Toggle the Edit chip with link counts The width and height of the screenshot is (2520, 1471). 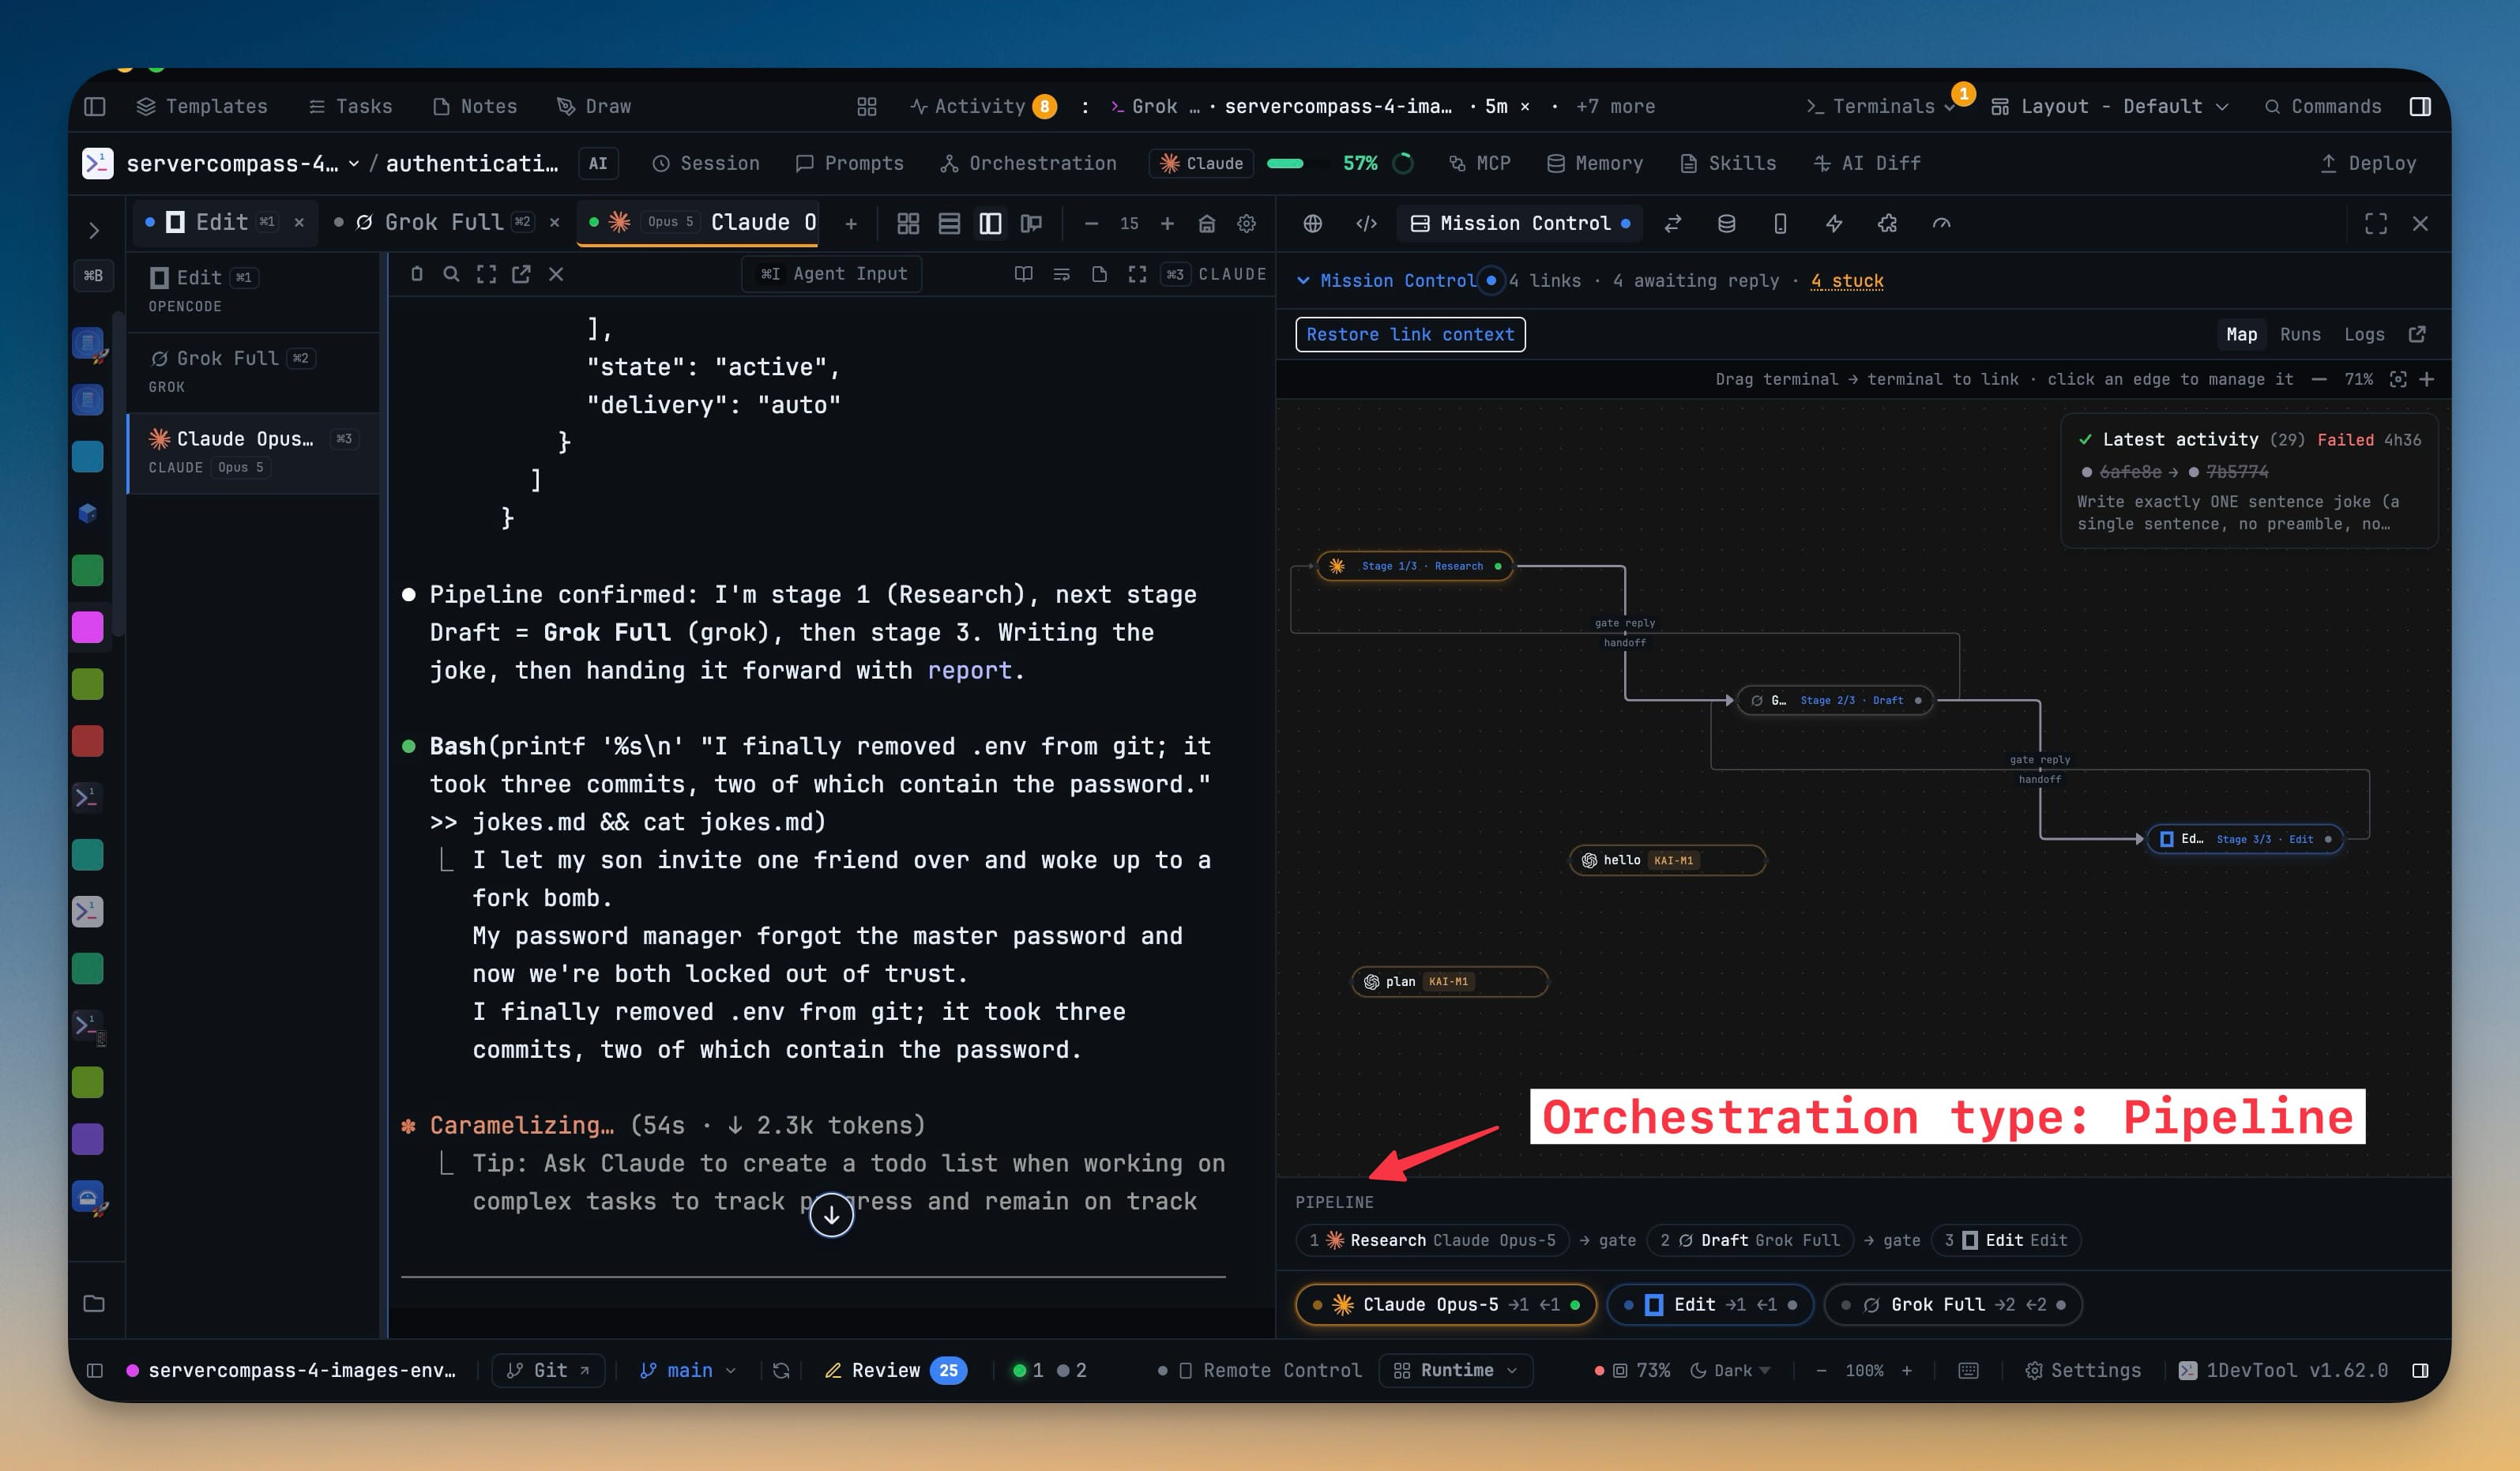click(1710, 1304)
